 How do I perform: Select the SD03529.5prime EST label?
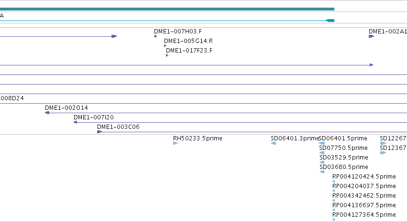pyautogui.click(x=344, y=158)
